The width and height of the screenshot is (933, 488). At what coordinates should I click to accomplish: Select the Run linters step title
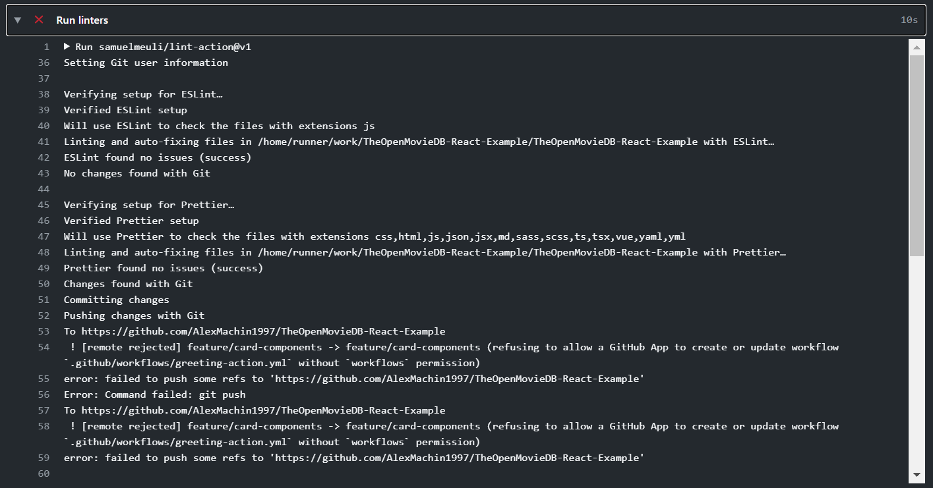coord(82,20)
